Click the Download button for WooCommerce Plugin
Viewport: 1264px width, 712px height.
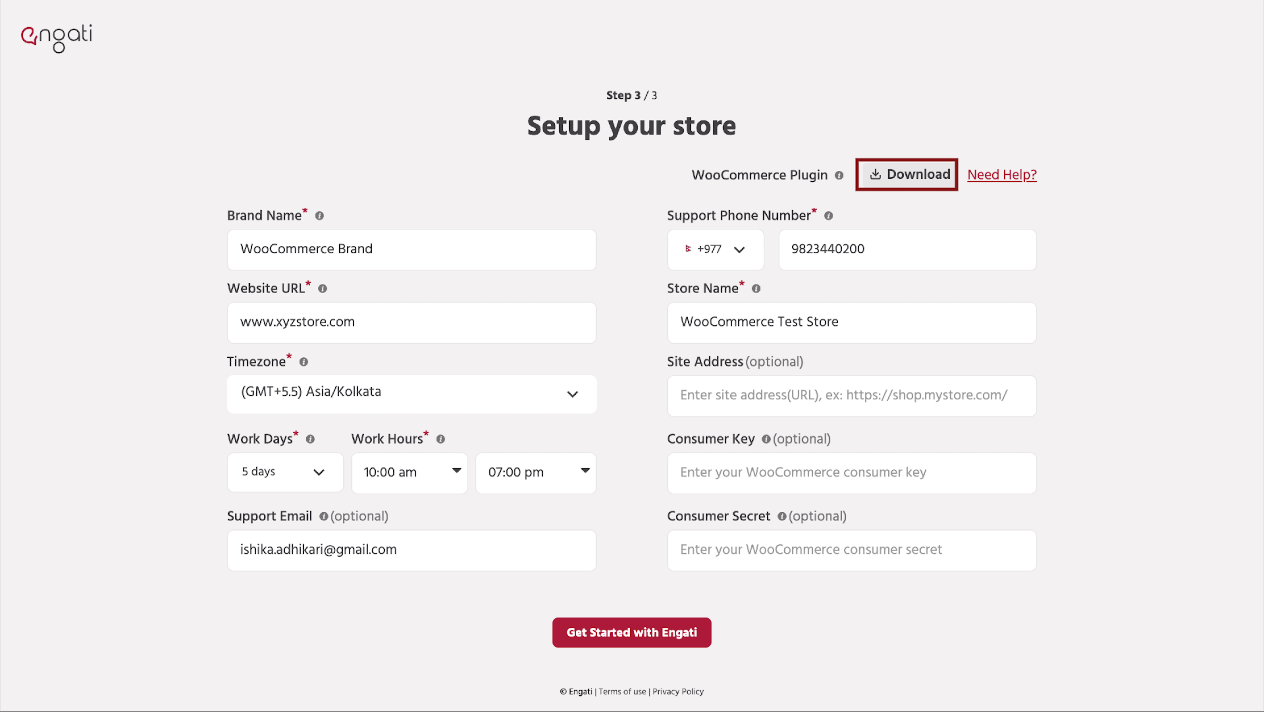point(906,174)
